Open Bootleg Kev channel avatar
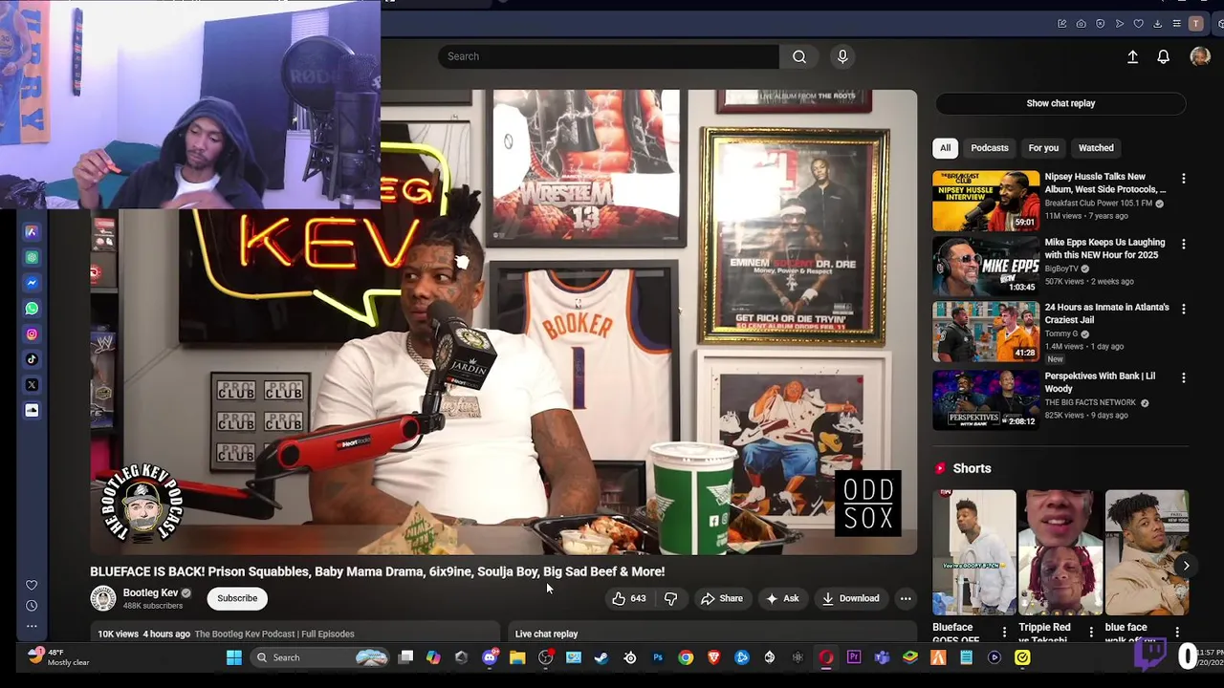Screen dimensions: 1224x688 point(102,598)
